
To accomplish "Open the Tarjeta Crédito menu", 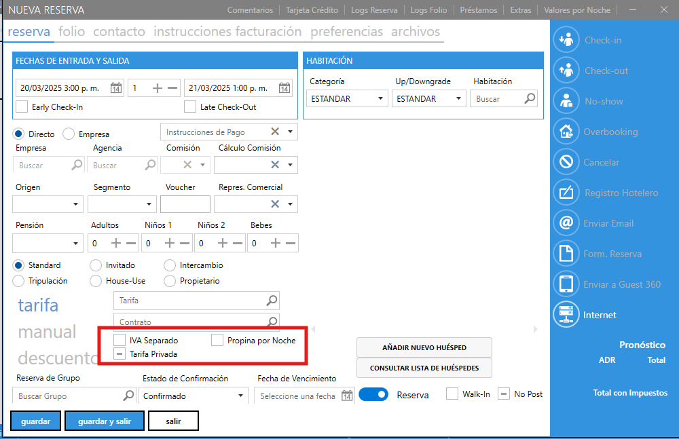I will (x=311, y=10).
